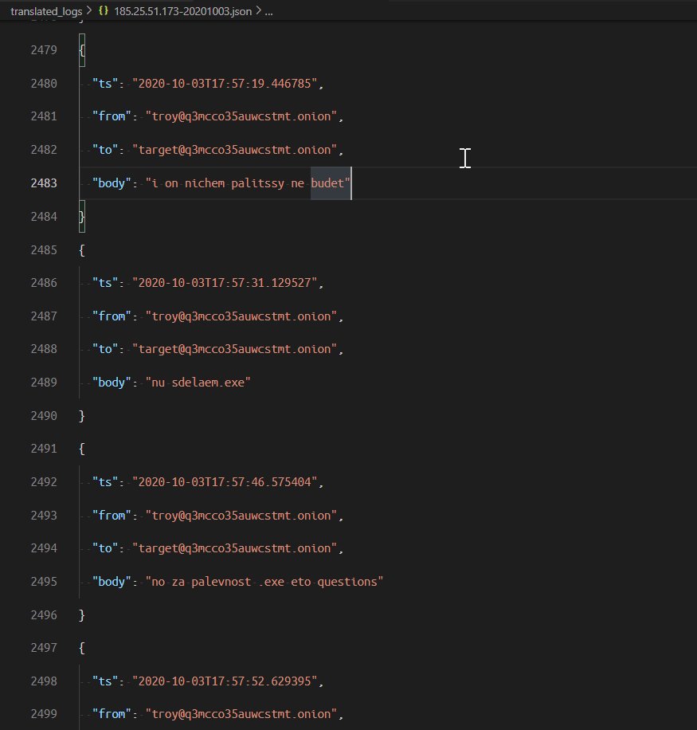Image resolution: width=697 pixels, height=730 pixels.
Task: Open the translated_logs breadcrumb folder
Action: [x=46, y=11]
